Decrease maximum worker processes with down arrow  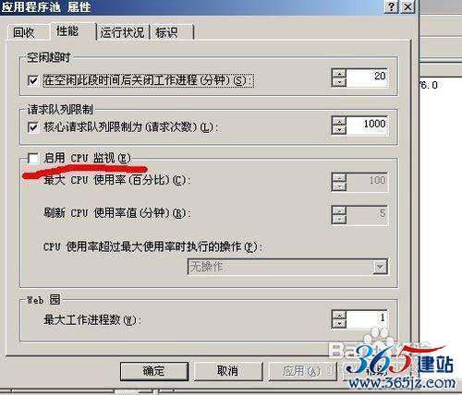[x=339, y=324]
